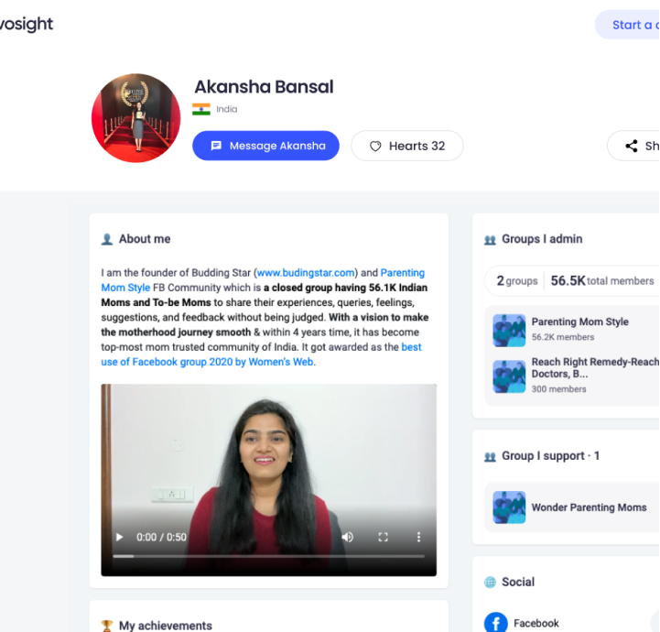
Task: Click the Start a conversation button at top
Action: [x=627, y=25]
